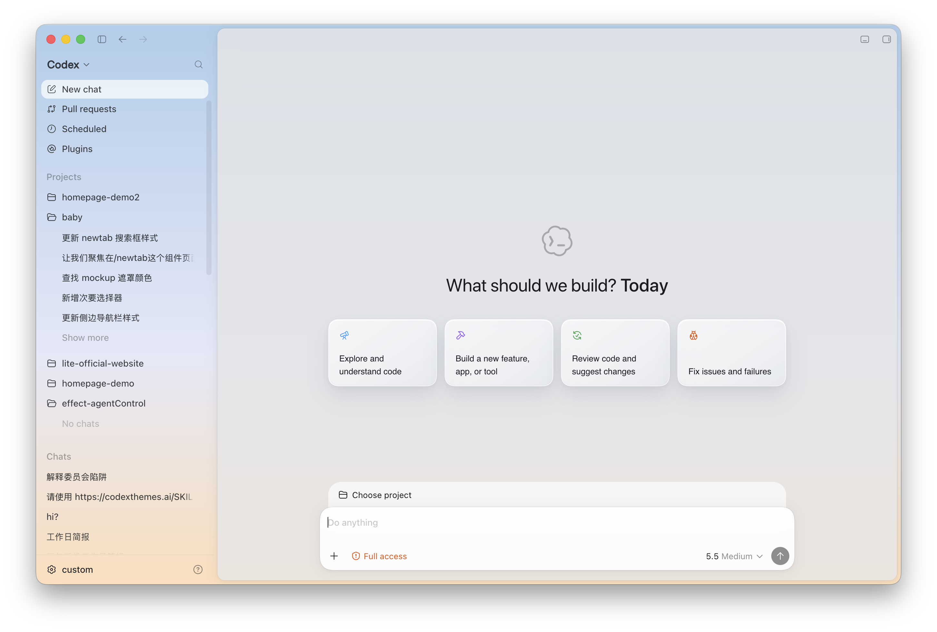Click Show more under baby project
This screenshot has width=937, height=632.
(x=85, y=338)
